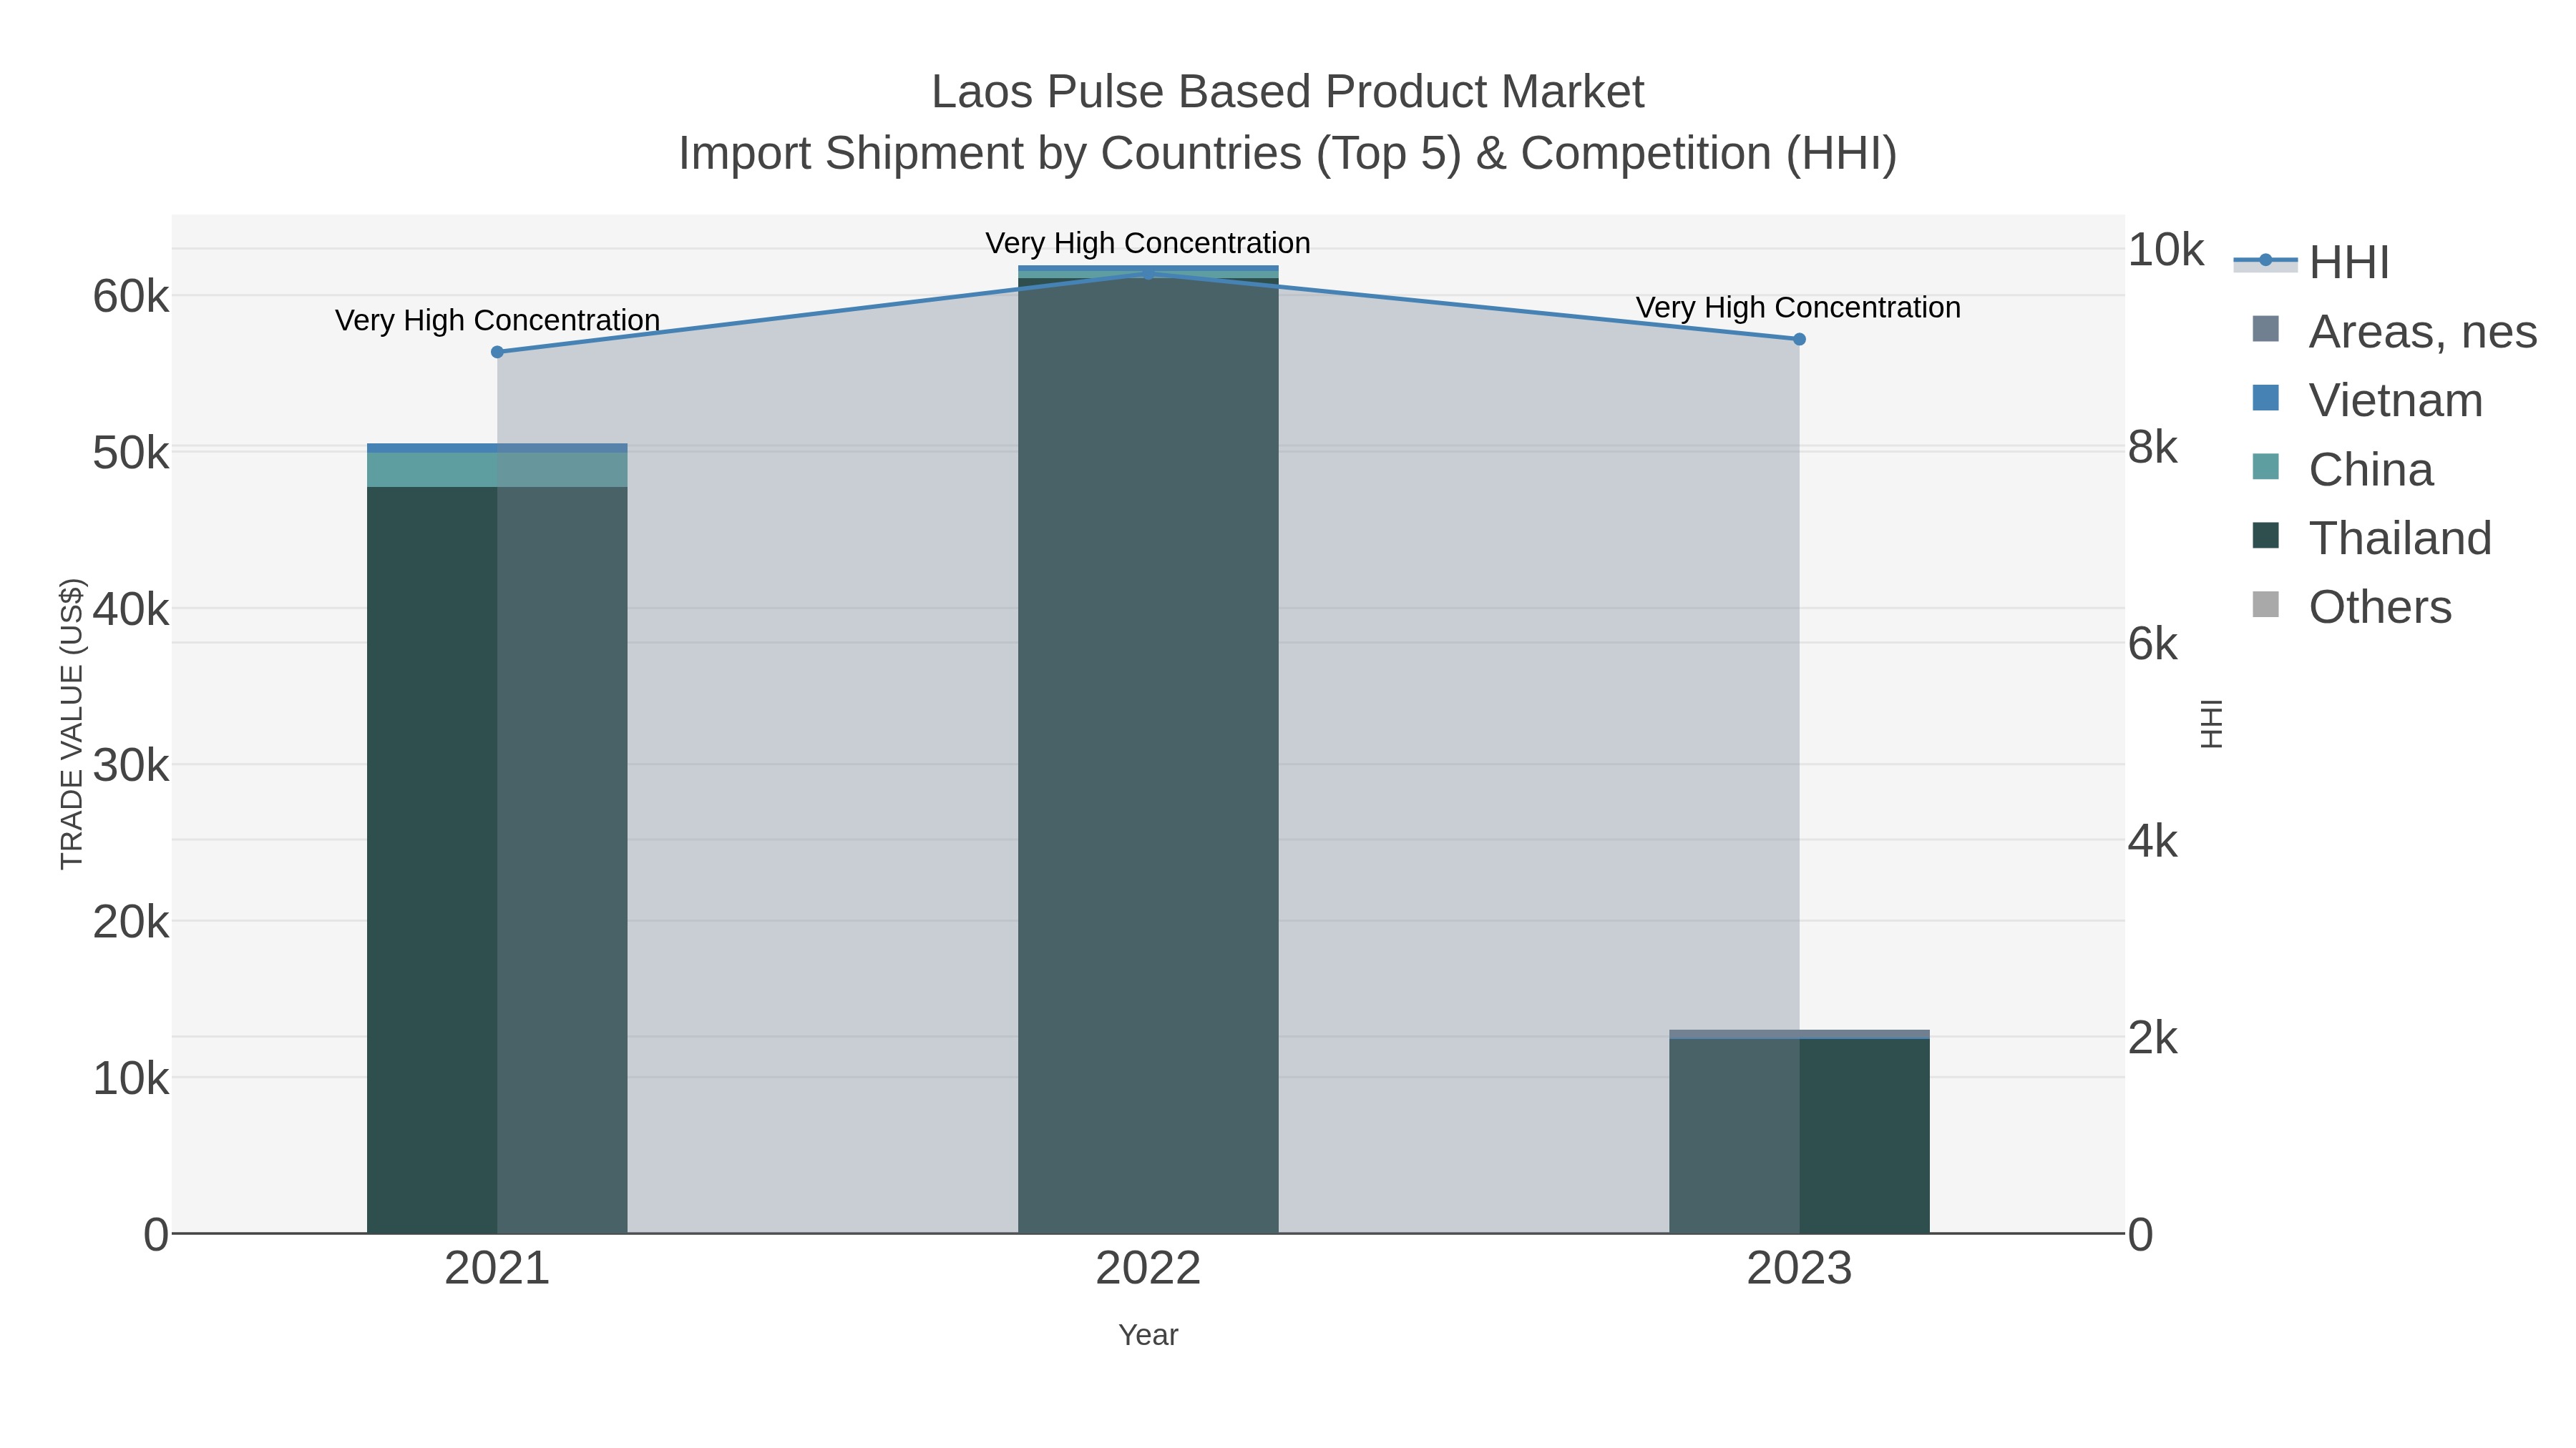The height and width of the screenshot is (1448, 2576).
Task: Click the 2023 Very High Concentration annotation
Action: 1798,307
